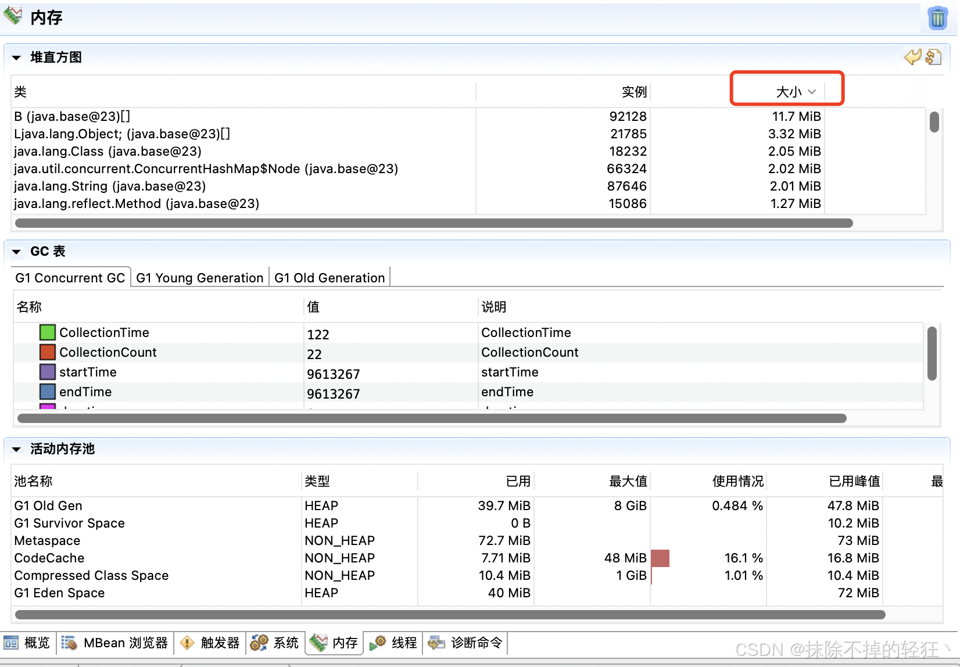Open the 大小 column sort dropdown
Image resolution: width=960 pixels, height=667 pixels.
coord(812,91)
